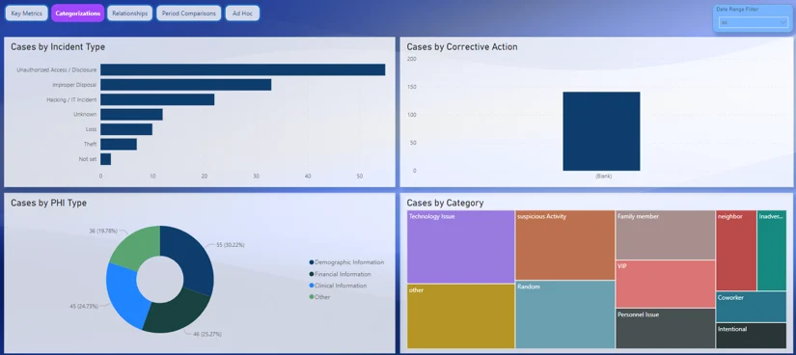Select the dark green Financial donut slice

pyautogui.click(x=178, y=314)
